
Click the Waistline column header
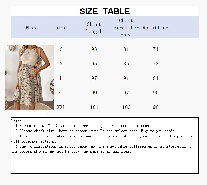point(156,28)
